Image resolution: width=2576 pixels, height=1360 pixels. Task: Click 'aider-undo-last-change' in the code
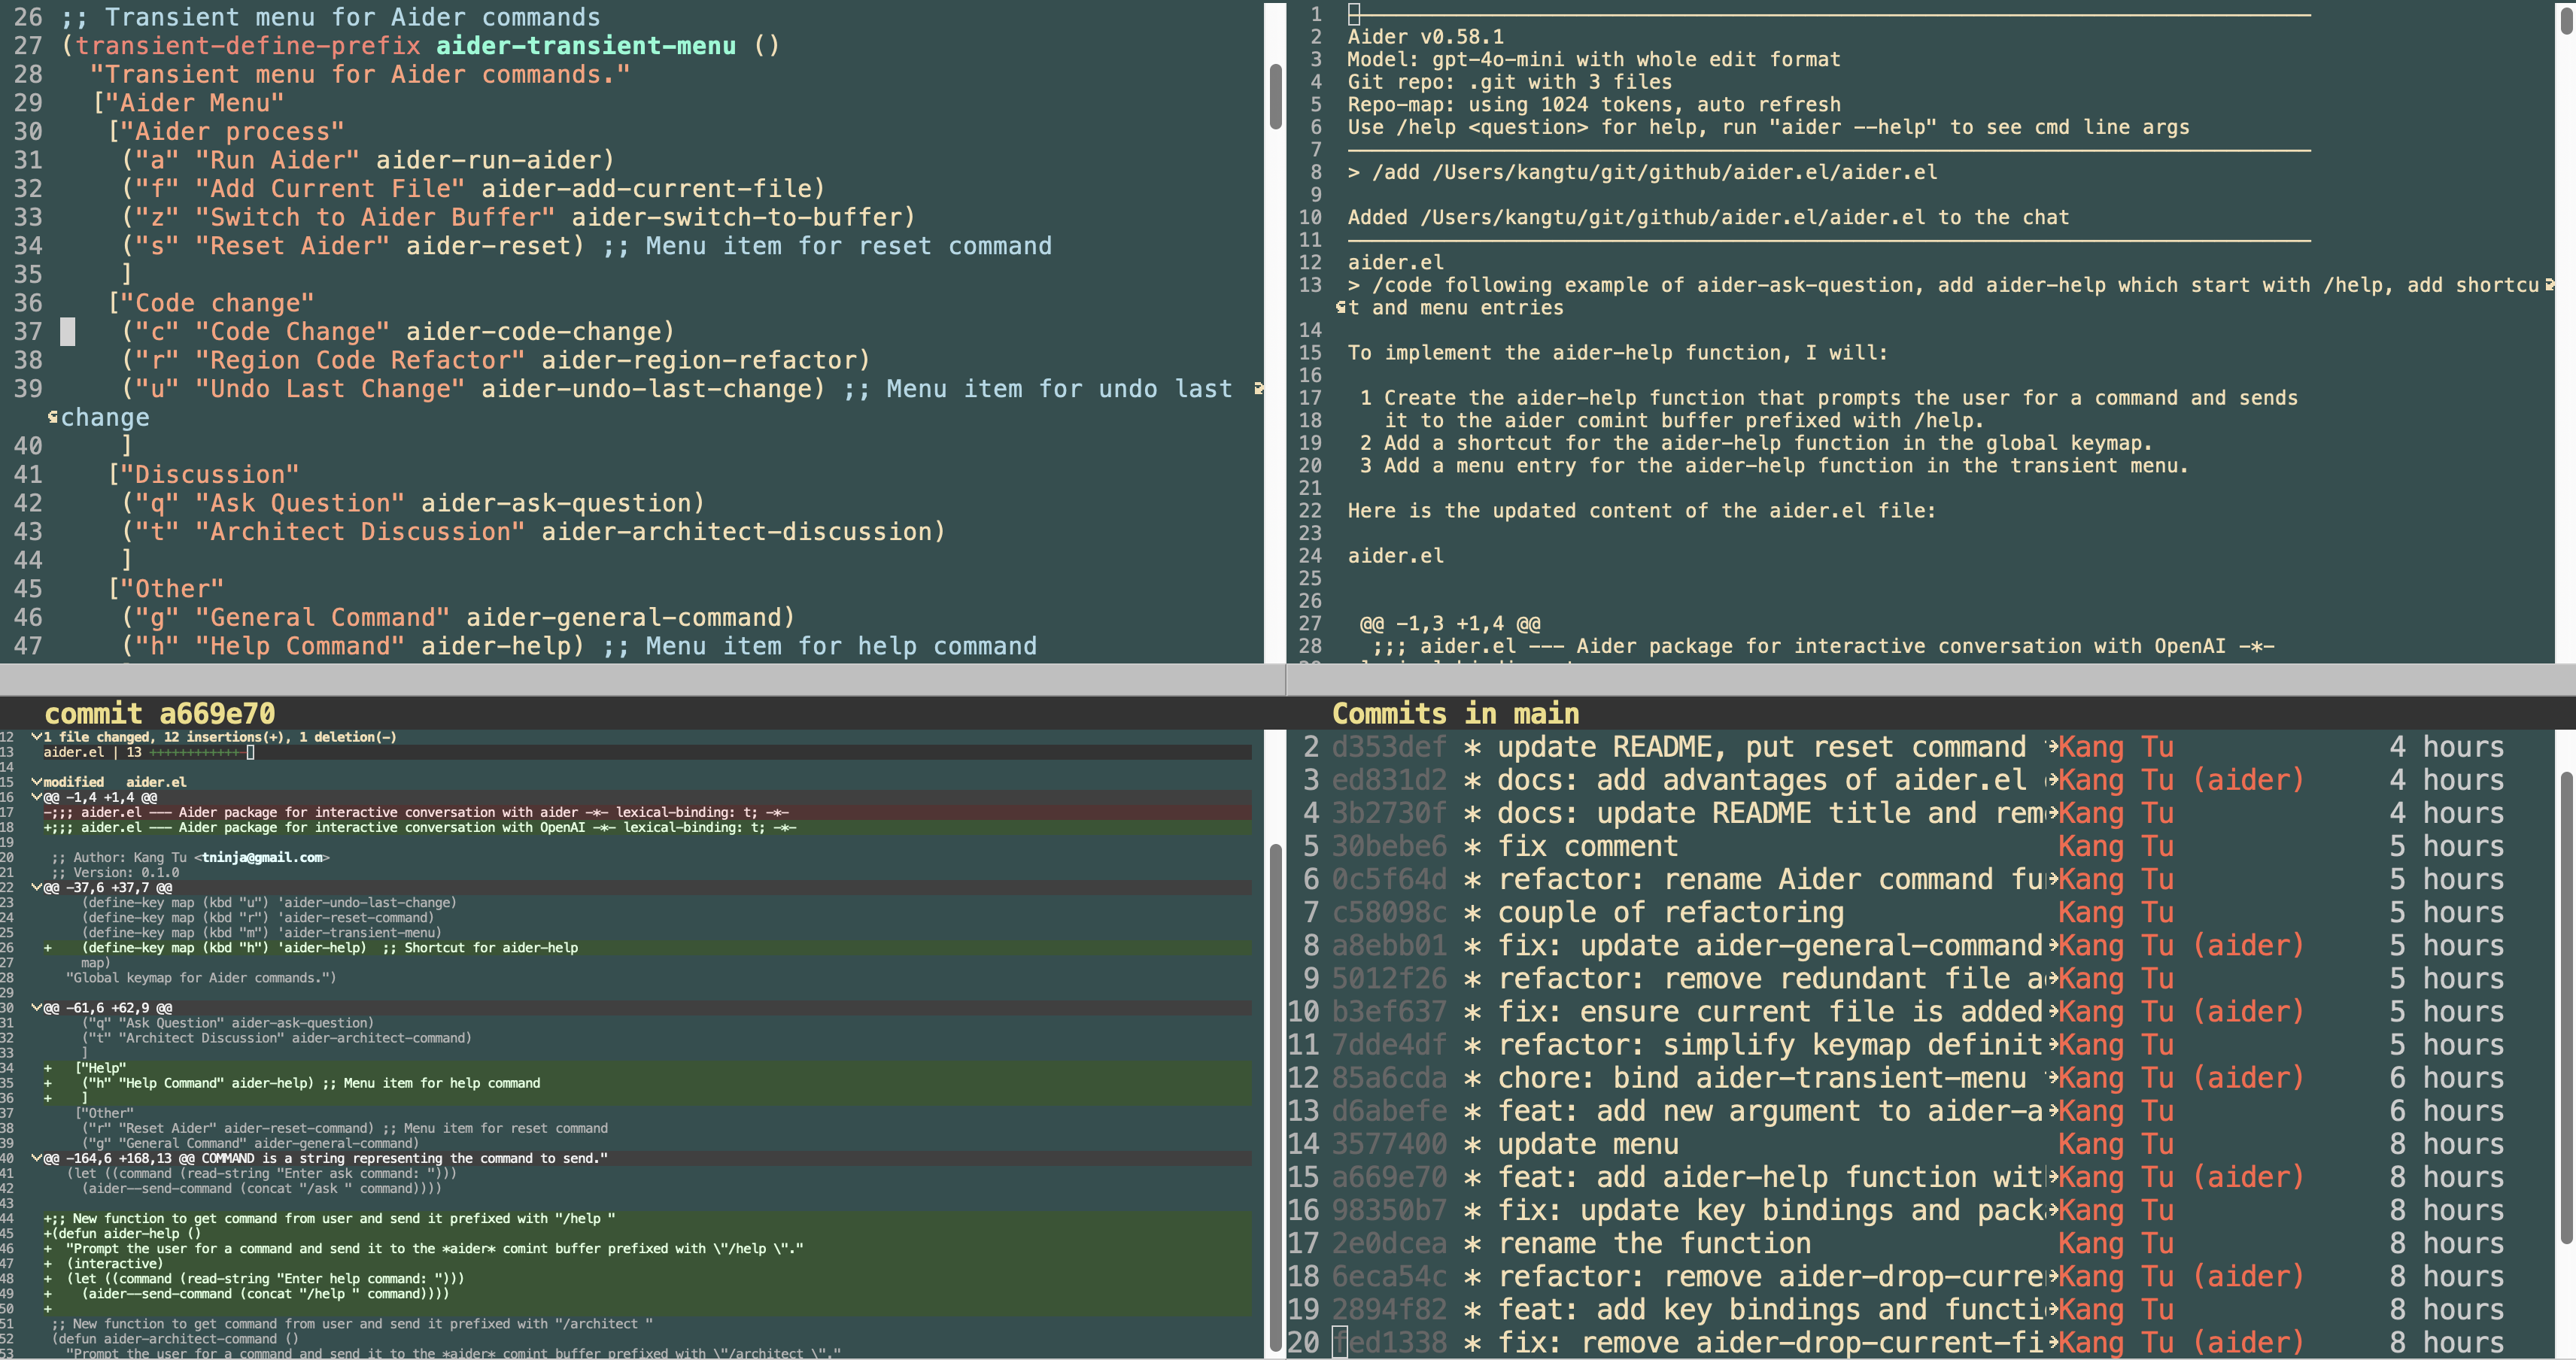[x=646, y=389]
